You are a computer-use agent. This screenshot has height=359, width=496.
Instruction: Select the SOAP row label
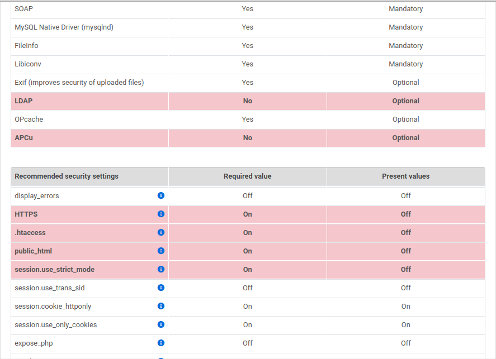click(x=23, y=9)
